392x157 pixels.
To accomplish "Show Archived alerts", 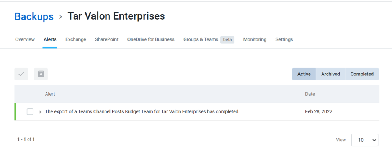I will 330,74.
